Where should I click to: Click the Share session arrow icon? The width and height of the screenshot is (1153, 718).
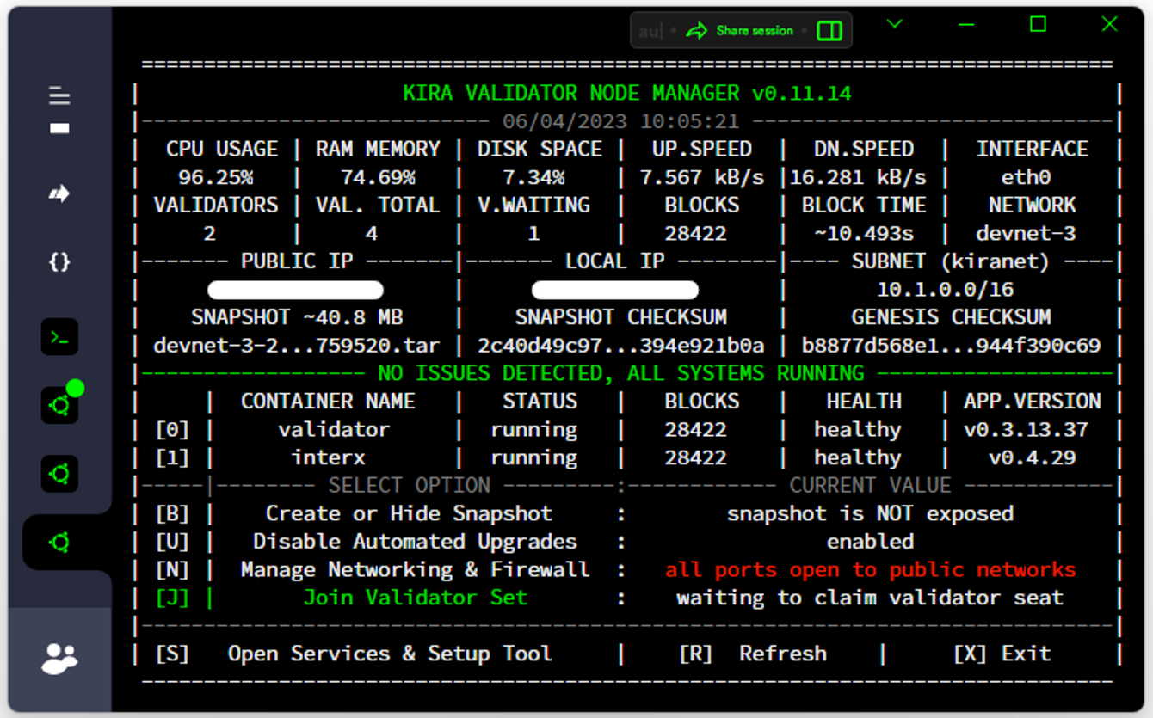click(x=696, y=31)
